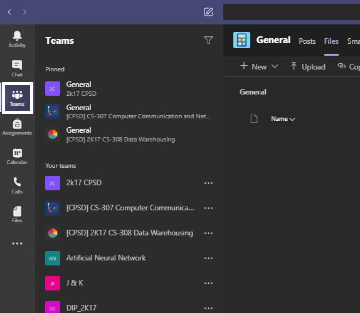Open the Activity bell icon
Viewport: 360px width, 313px height.
point(17,39)
